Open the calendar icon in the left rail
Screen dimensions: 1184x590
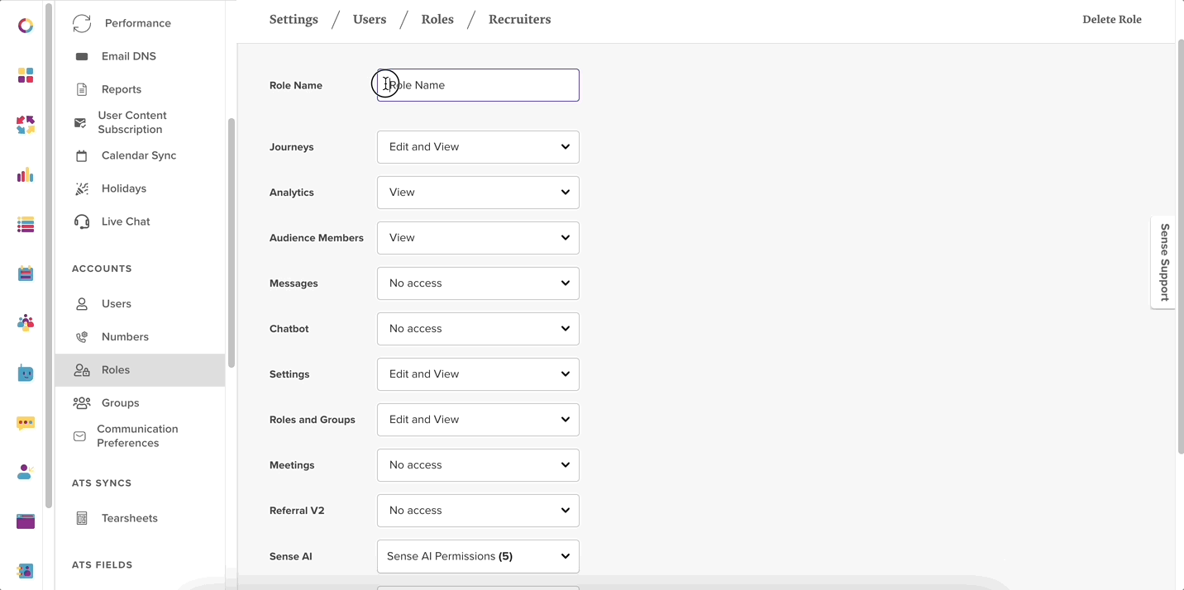(26, 274)
